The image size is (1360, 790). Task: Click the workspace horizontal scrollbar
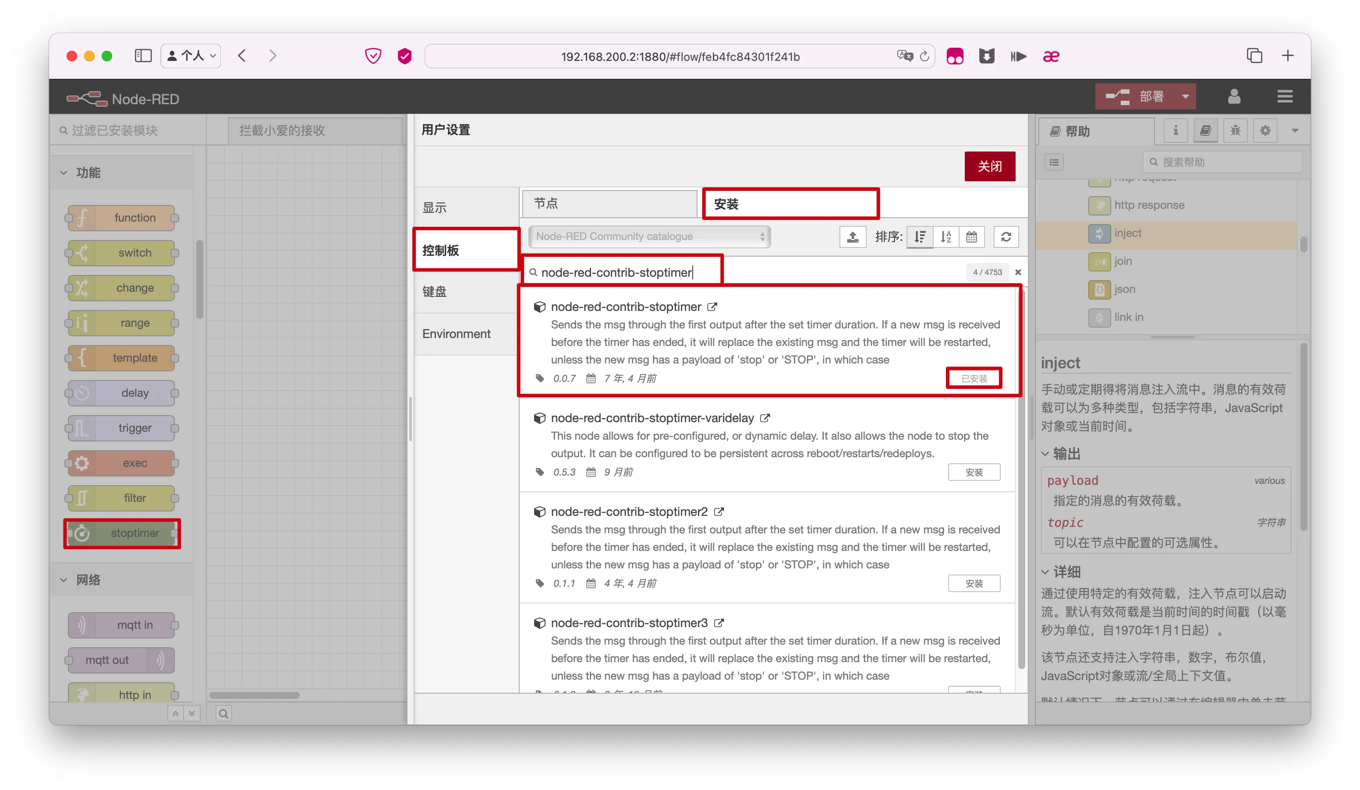coord(254,696)
